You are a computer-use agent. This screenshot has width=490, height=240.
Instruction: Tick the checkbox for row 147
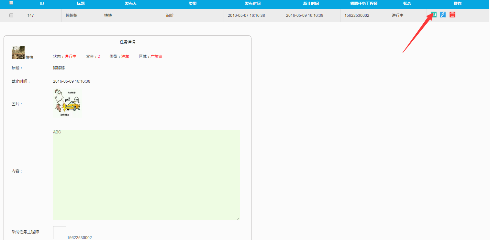coord(11,15)
